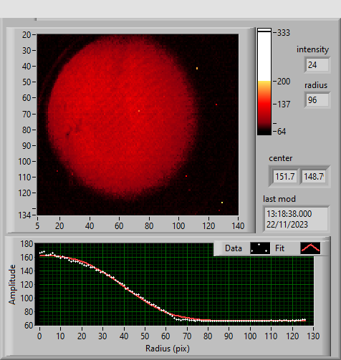341x360 pixels.
Task: Click the Fit legend label
Action: point(279,248)
